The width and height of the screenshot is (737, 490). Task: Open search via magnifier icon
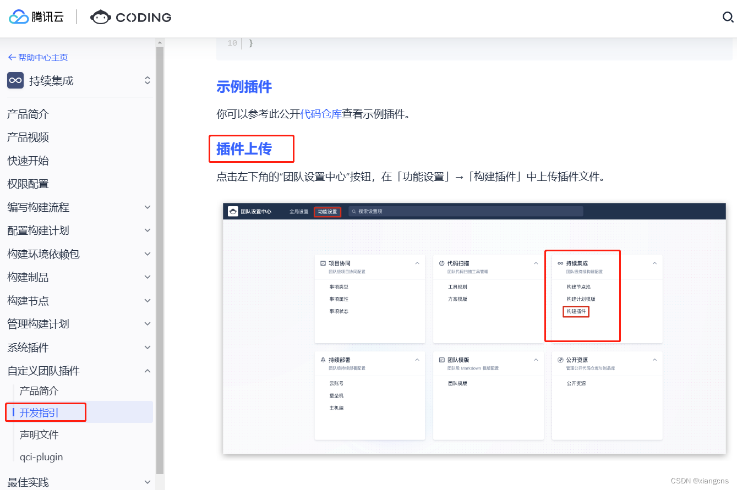click(728, 17)
